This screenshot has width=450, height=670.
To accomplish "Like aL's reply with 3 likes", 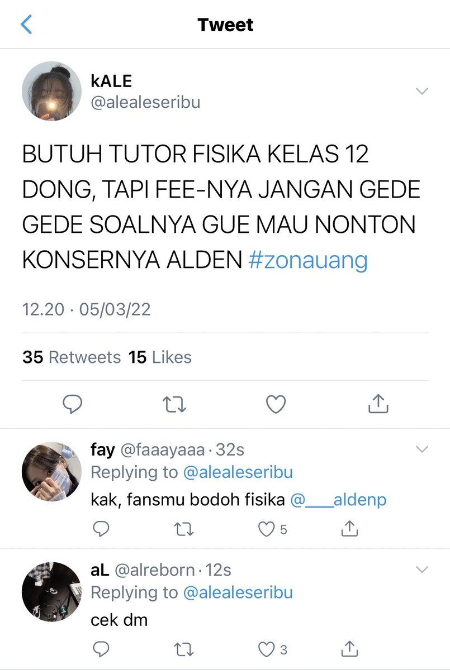I will 273,648.
